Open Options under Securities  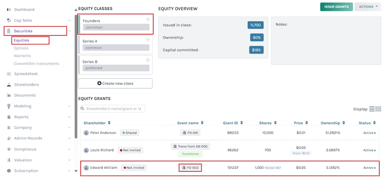click(x=21, y=48)
